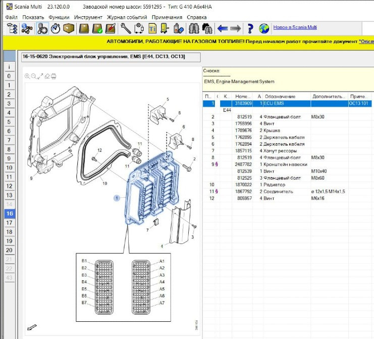Click the stopwatch icon in toolbar
The width and height of the screenshot is (374, 339).
click(56, 28)
